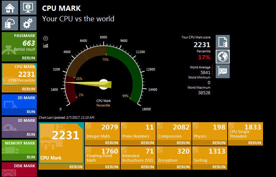Click the World Average 5841 value
The width and height of the screenshot is (276, 177).
point(206,73)
